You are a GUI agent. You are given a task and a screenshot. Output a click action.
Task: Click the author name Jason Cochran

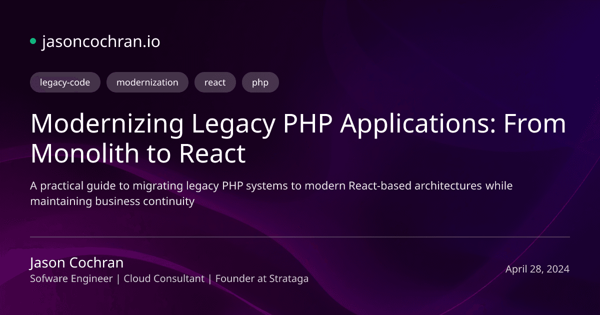click(x=76, y=262)
